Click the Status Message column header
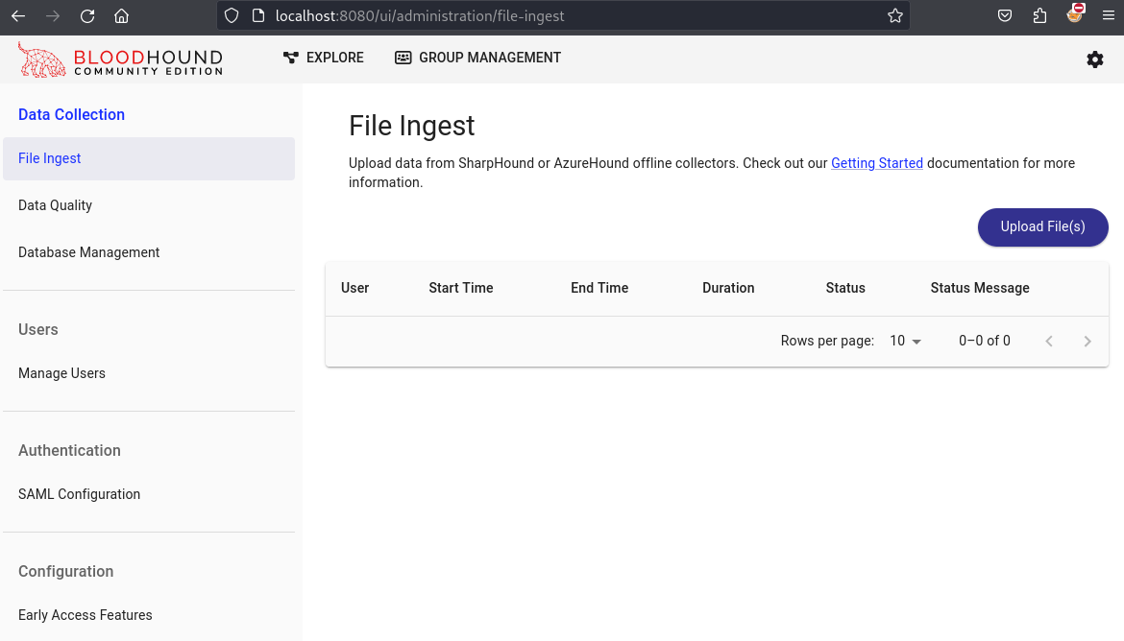Image resolution: width=1124 pixels, height=641 pixels. point(980,288)
